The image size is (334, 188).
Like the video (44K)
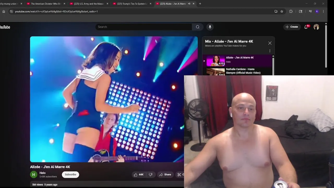click(x=139, y=175)
